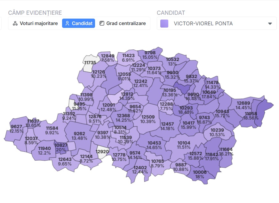Select the unshaded region labeled 12920
The height and width of the screenshot is (203, 279).
click(x=102, y=152)
